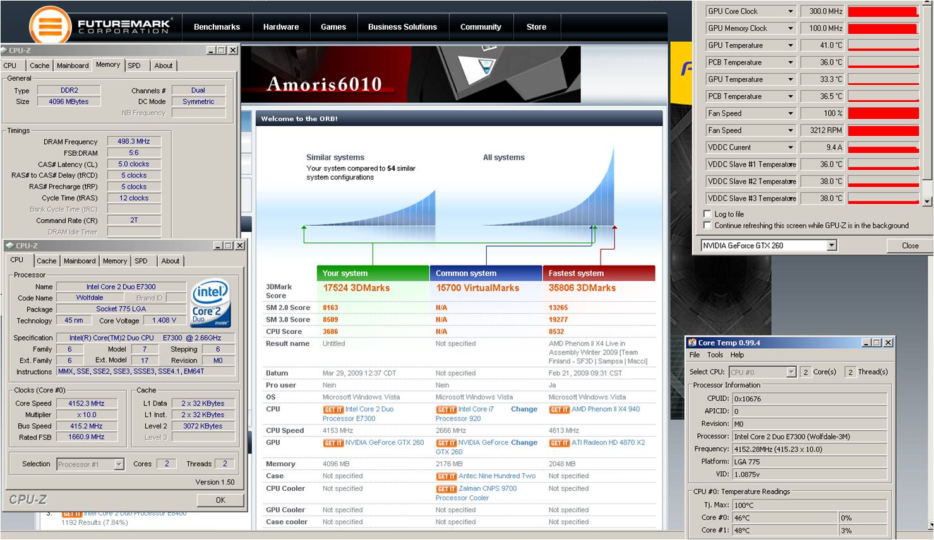Expand the first PCB Temperature dropdown

click(791, 62)
